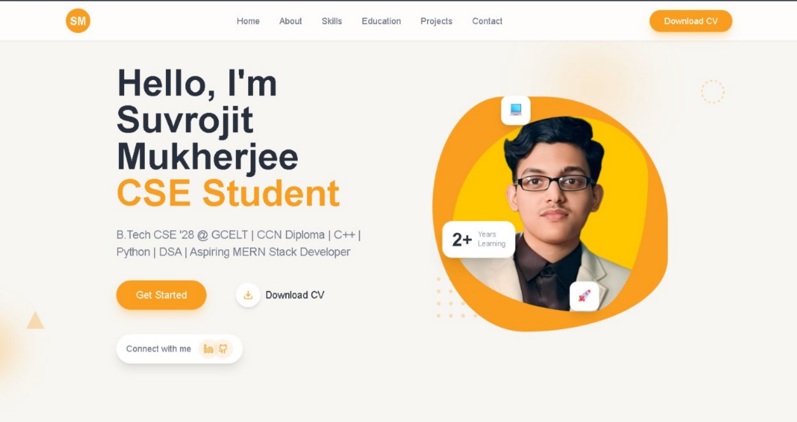
Task: Click the circular download arrow icon
Action: 248,295
